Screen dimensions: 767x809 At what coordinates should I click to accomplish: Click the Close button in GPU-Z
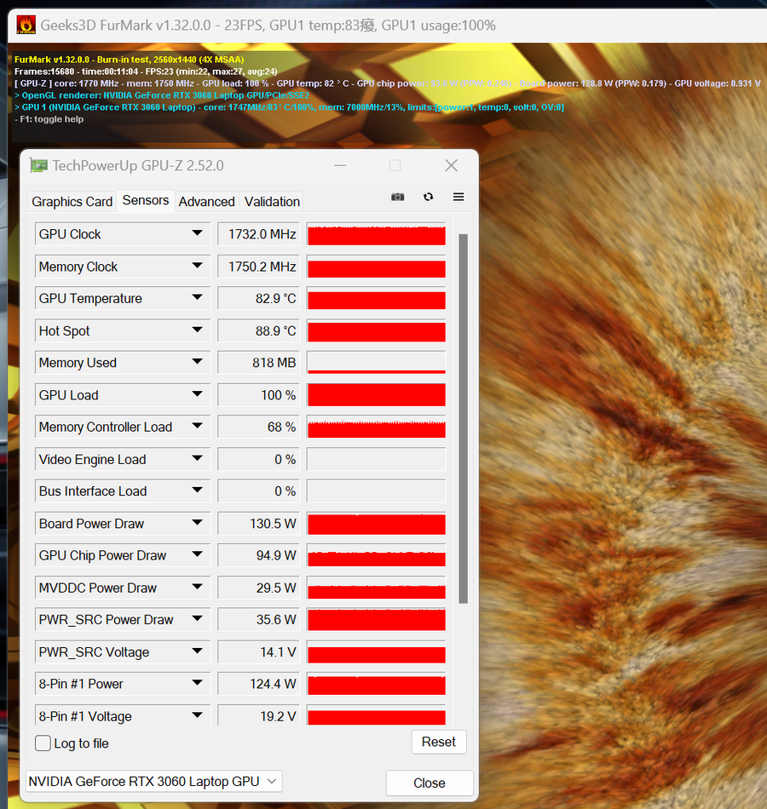tap(430, 783)
